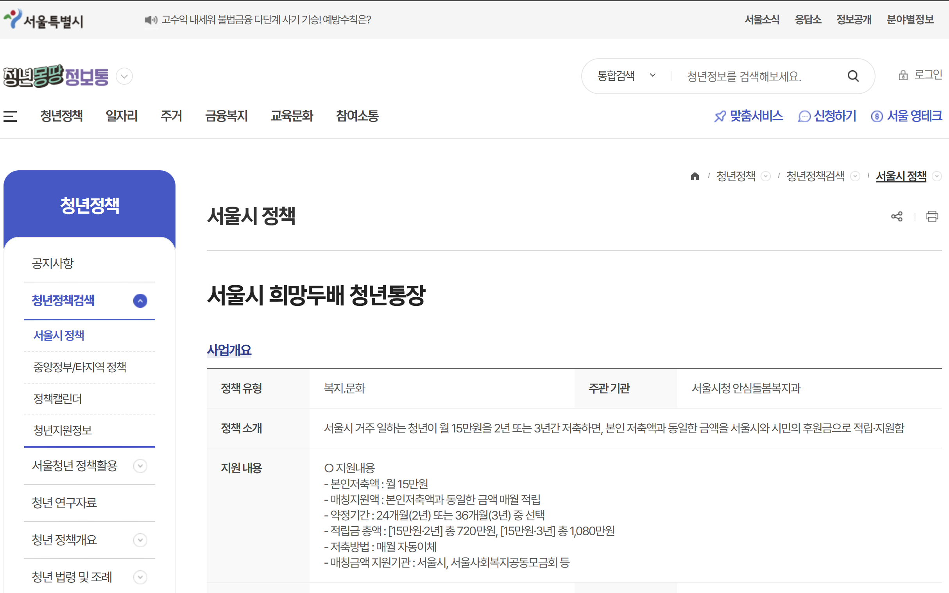949x593 pixels.
Task: Expand the 서울청년 정책활용 section
Action: coord(140,466)
